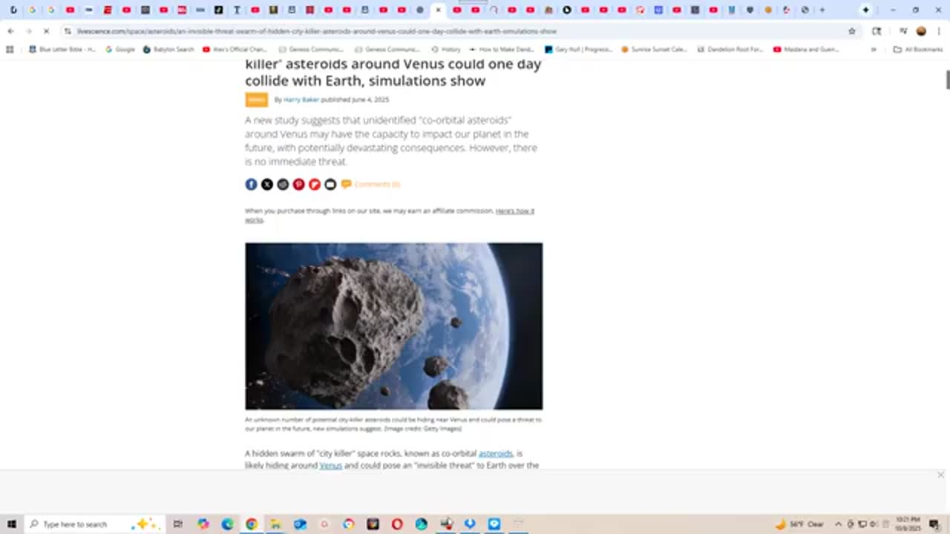Image resolution: width=950 pixels, height=534 pixels.
Task: Open Google bookmark
Action: pos(120,50)
